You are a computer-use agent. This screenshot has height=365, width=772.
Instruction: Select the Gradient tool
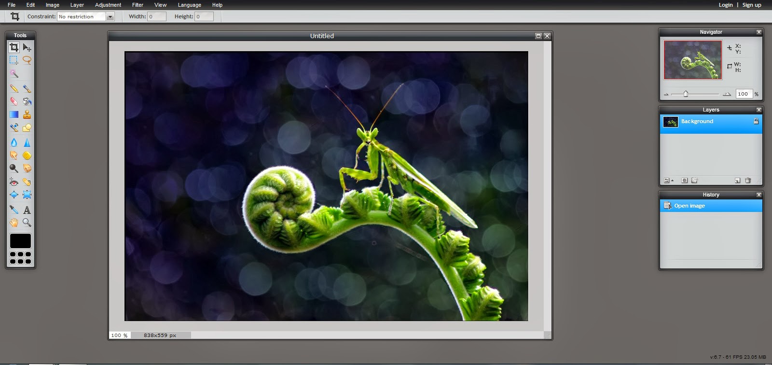tap(14, 114)
